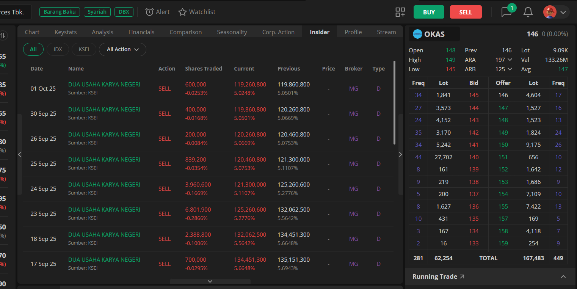577x289 pixels.
Task: Collapse the Running Trade panel
Action: (x=563, y=277)
